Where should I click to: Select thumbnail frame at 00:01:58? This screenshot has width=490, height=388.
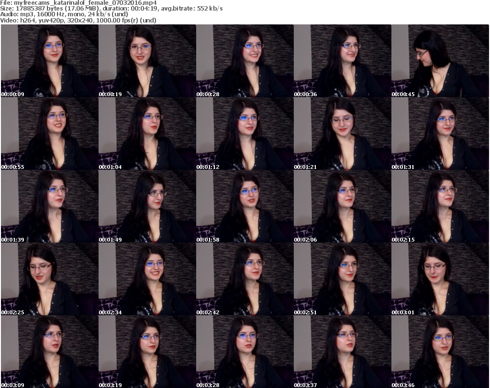coord(245,207)
